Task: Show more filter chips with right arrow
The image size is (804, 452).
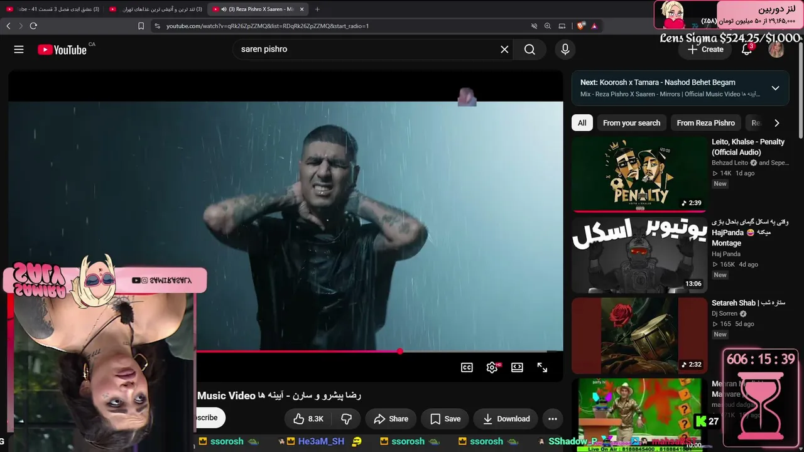Action: [777, 123]
